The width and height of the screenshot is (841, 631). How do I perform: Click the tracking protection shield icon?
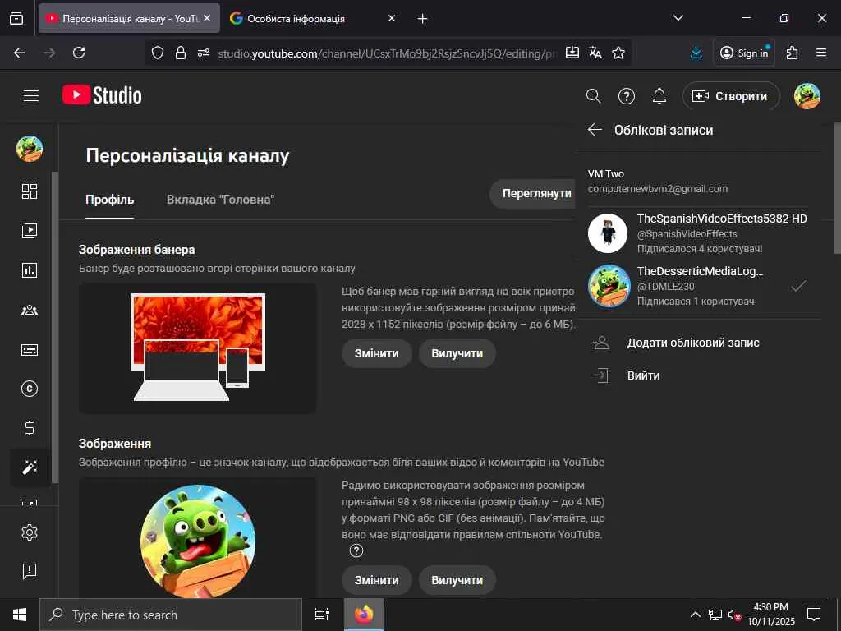157,53
